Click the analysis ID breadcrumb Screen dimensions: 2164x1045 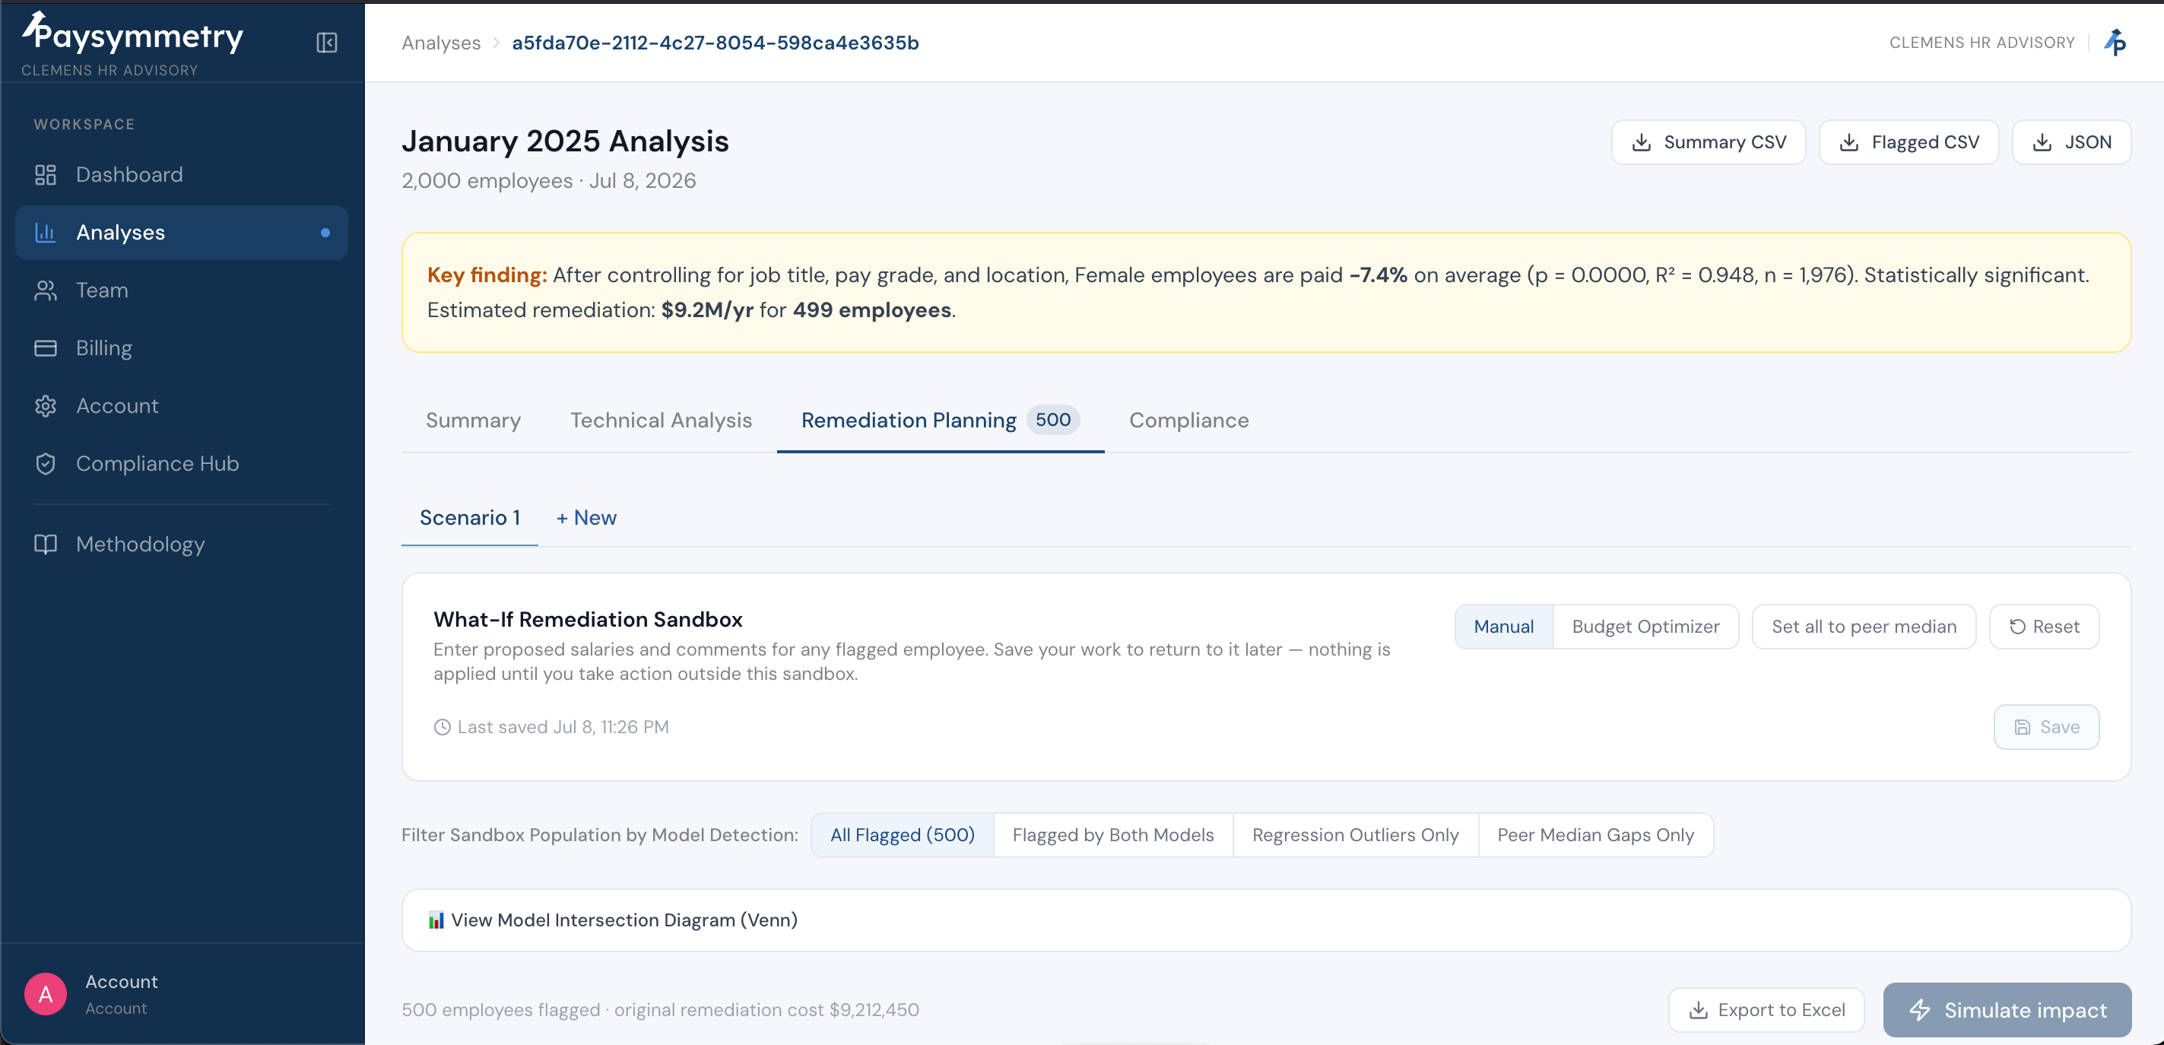[715, 43]
